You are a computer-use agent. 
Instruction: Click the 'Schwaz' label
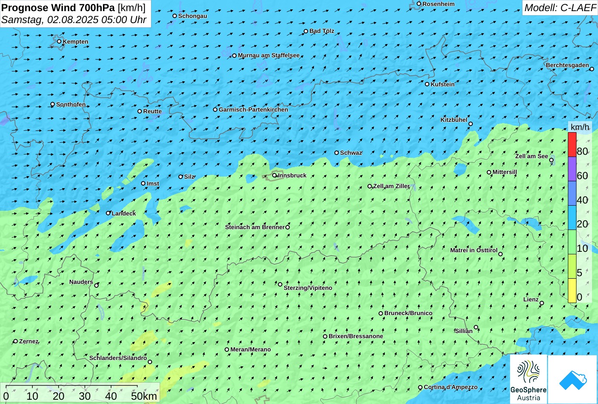tap(351, 153)
